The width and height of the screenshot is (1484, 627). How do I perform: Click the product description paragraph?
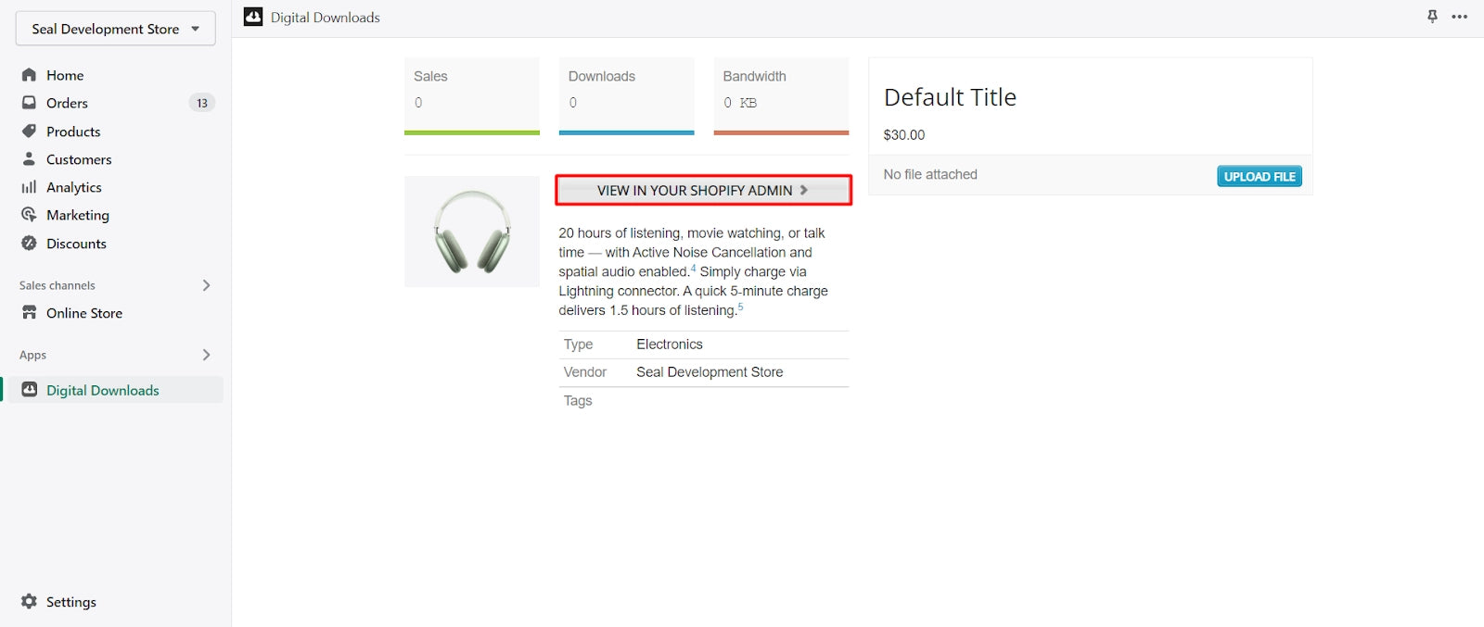(x=694, y=271)
